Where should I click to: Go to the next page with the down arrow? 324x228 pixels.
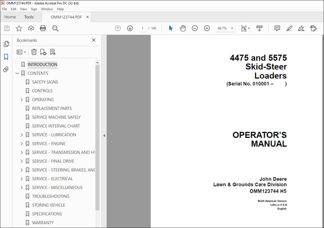point(130,28)
